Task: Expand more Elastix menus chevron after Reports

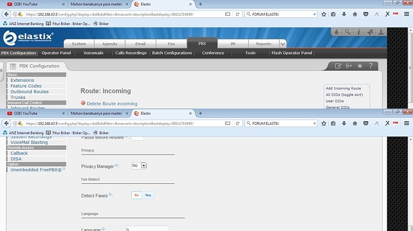Action: click(283, 44)
